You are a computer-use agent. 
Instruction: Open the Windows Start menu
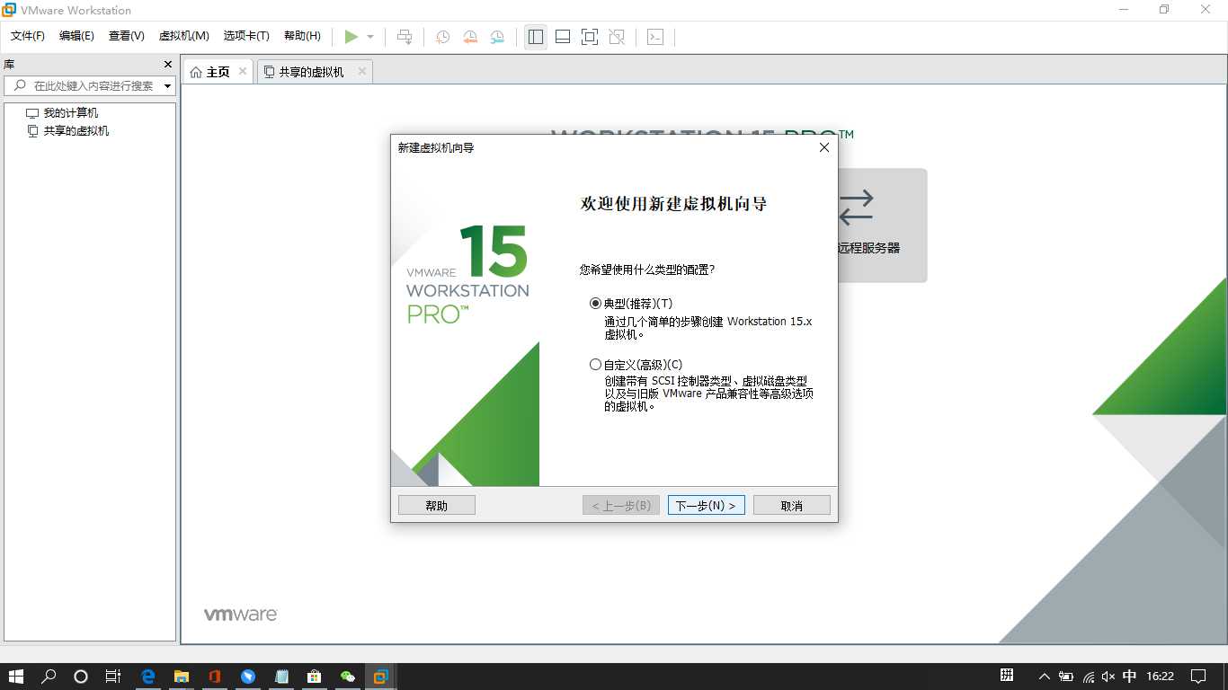(16, 677)
